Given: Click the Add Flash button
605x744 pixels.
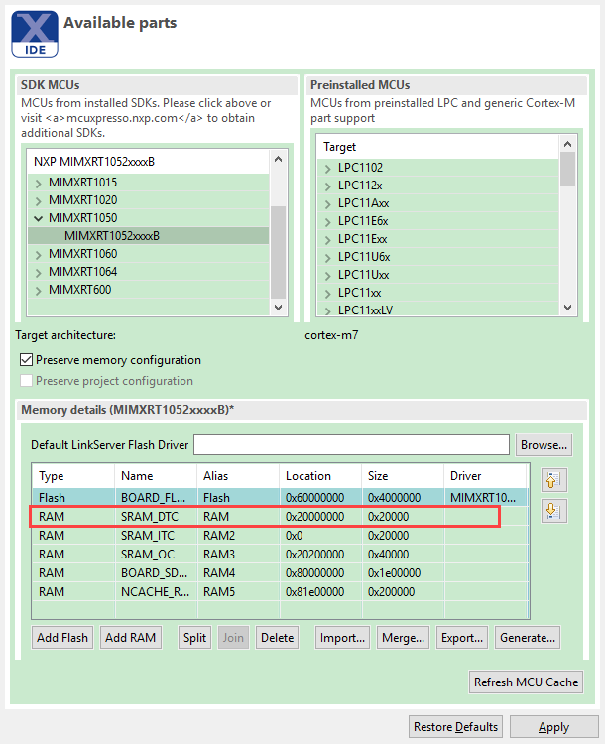Looking at the screenshot, I should pyautogui.click(x=62, y=637).
